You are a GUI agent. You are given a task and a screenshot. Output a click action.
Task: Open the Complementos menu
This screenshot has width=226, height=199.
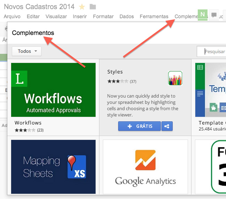click(x=186, y=16)
